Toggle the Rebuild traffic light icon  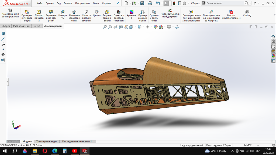pyautogui.click(x=174, y=3)
